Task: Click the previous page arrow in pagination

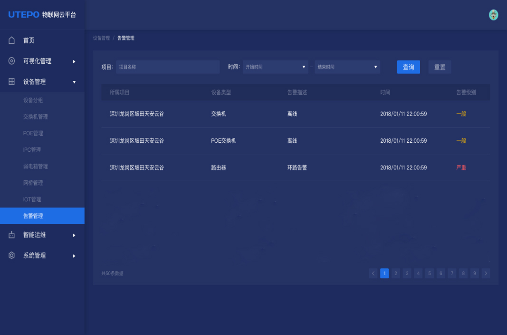Action: point(373,273)
